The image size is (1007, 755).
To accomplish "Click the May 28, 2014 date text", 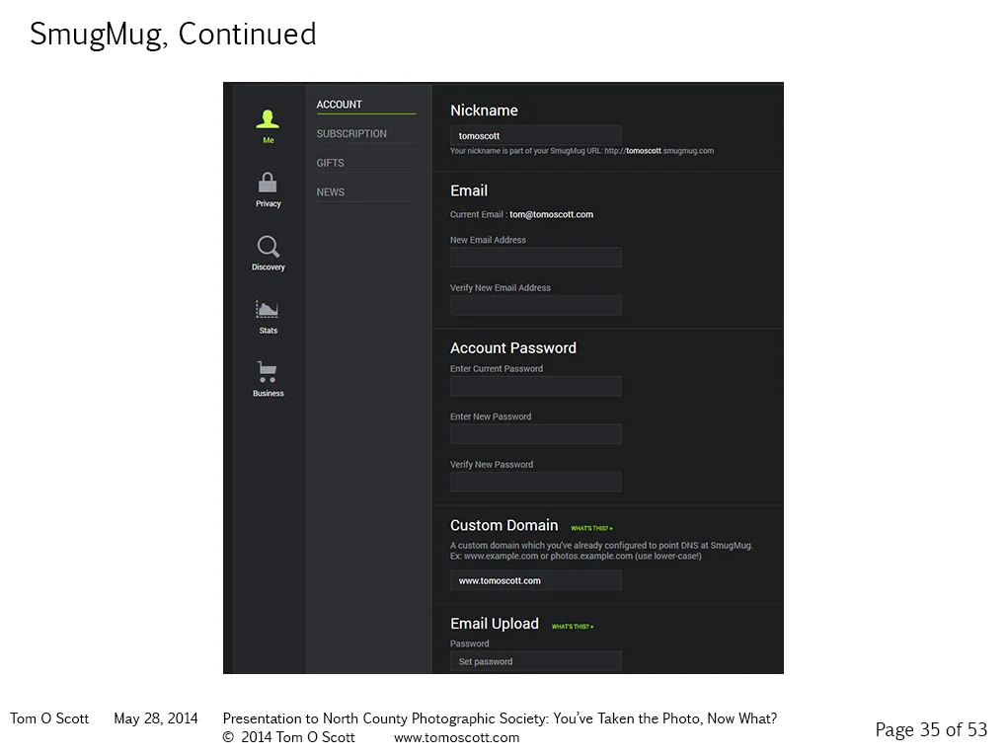I will point(155,718).
